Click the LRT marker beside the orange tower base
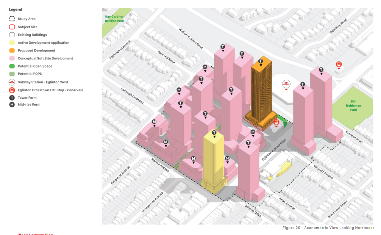 point(276,122)
